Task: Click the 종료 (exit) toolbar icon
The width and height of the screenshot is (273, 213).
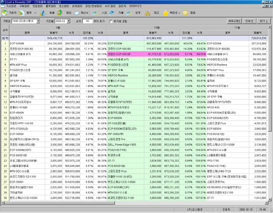Action: click(x=186, y=13)
